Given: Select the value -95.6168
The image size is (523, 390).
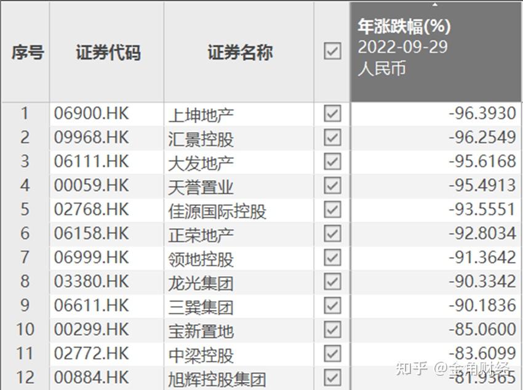Looking at the screenshot, I should (x=482, y=161).
